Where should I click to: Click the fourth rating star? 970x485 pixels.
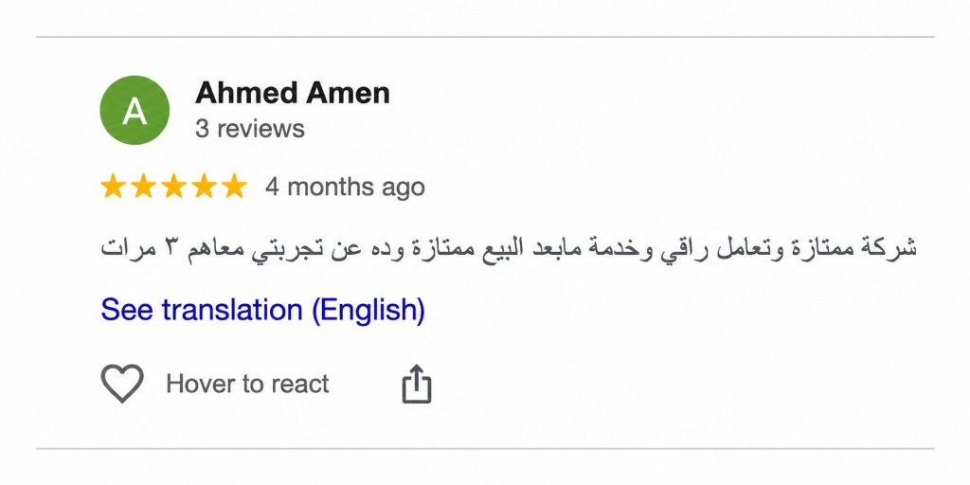[204, 187]
